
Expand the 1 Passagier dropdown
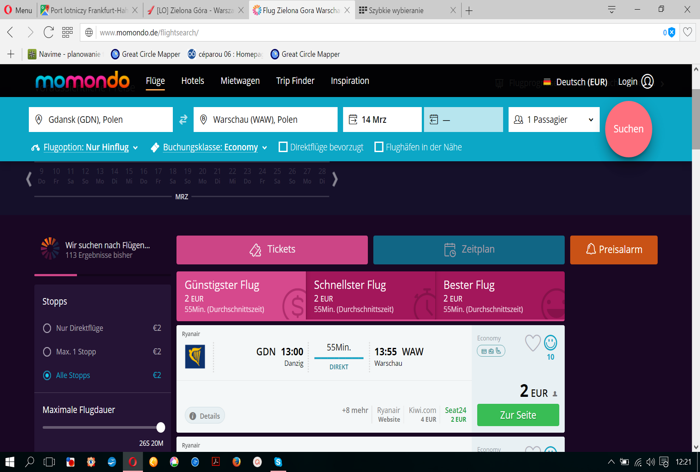pos(554,119)
